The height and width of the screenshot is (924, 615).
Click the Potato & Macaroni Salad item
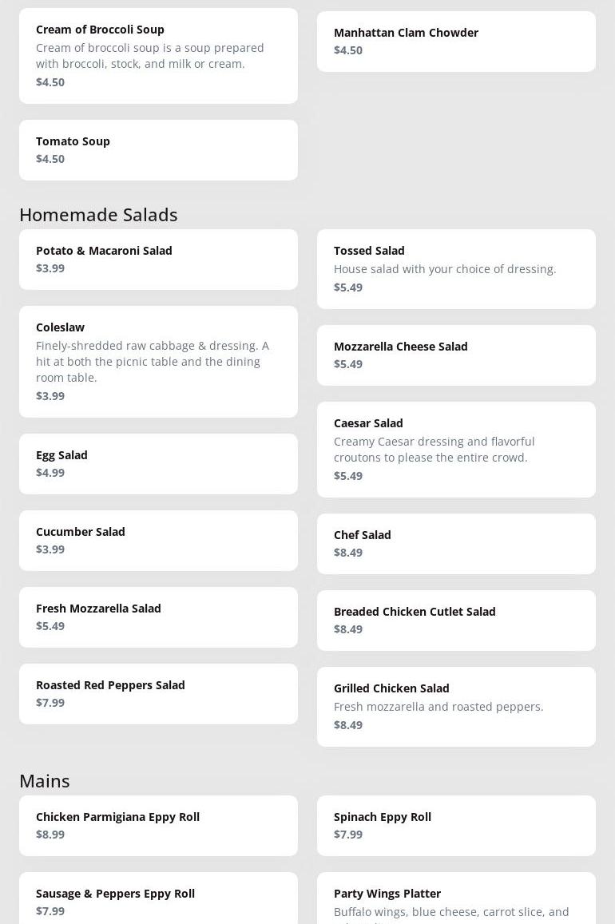coord(158,260)
